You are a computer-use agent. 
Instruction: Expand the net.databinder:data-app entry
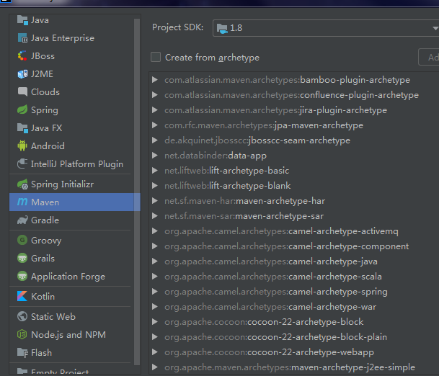154,156
